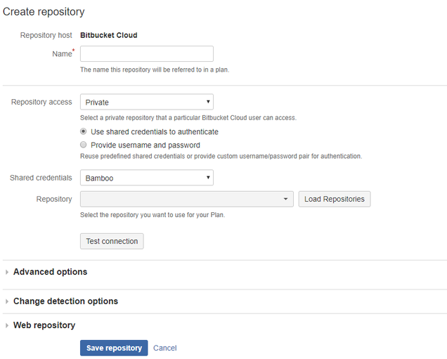Viewport: 447px width, 359px height.
Task: Click the Change detection options triangle icon
Action: coord(7,301)
